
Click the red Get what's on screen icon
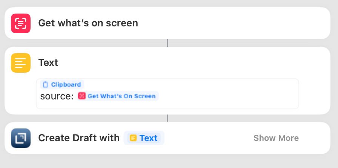point(21,23)
